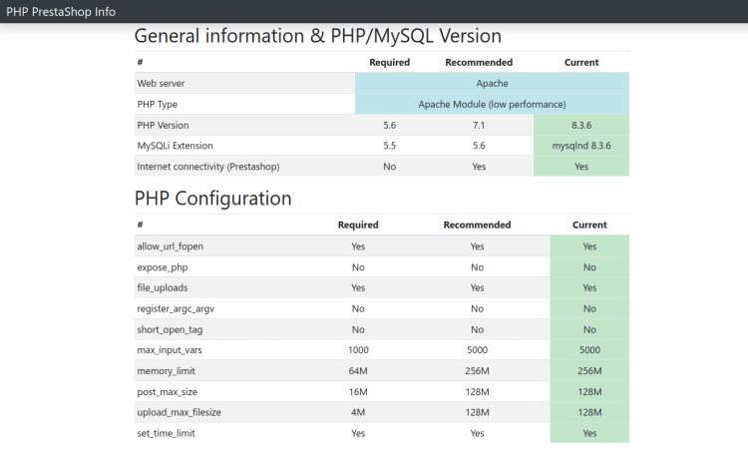The width and height of the screenshot is (748, 453).
Task: Click the register_argc_argv setting name
Action: (x=176, y=309)
